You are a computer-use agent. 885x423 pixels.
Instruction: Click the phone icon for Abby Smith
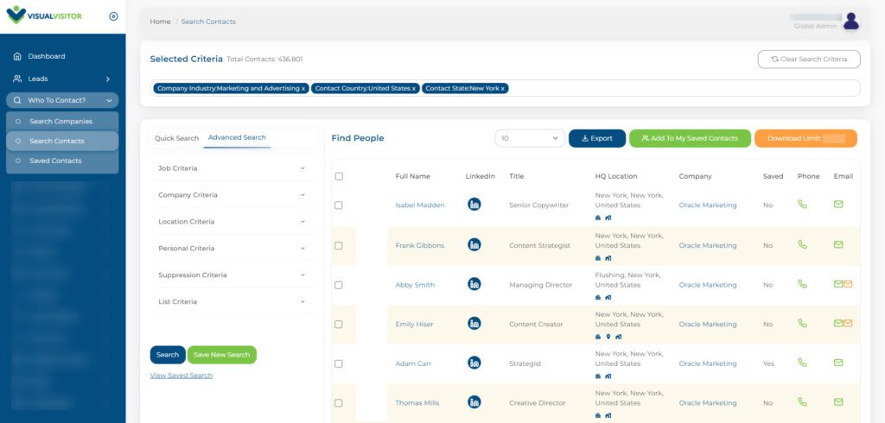(x=802, y=284)
